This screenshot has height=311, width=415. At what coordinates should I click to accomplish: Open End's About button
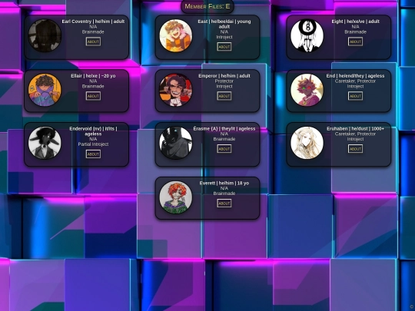(x=355, y=96)
